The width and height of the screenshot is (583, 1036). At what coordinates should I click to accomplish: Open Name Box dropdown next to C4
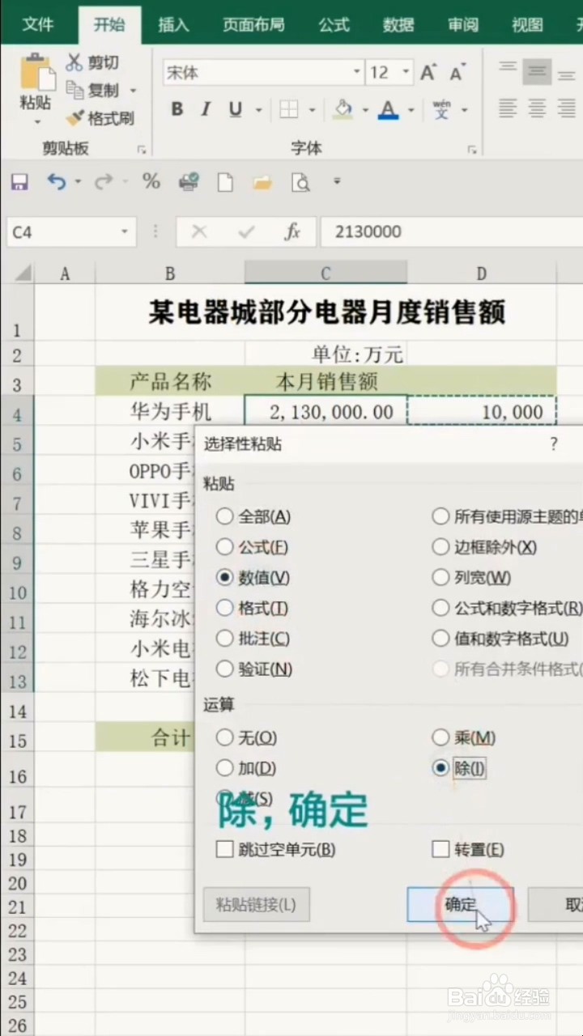[125, 232]
